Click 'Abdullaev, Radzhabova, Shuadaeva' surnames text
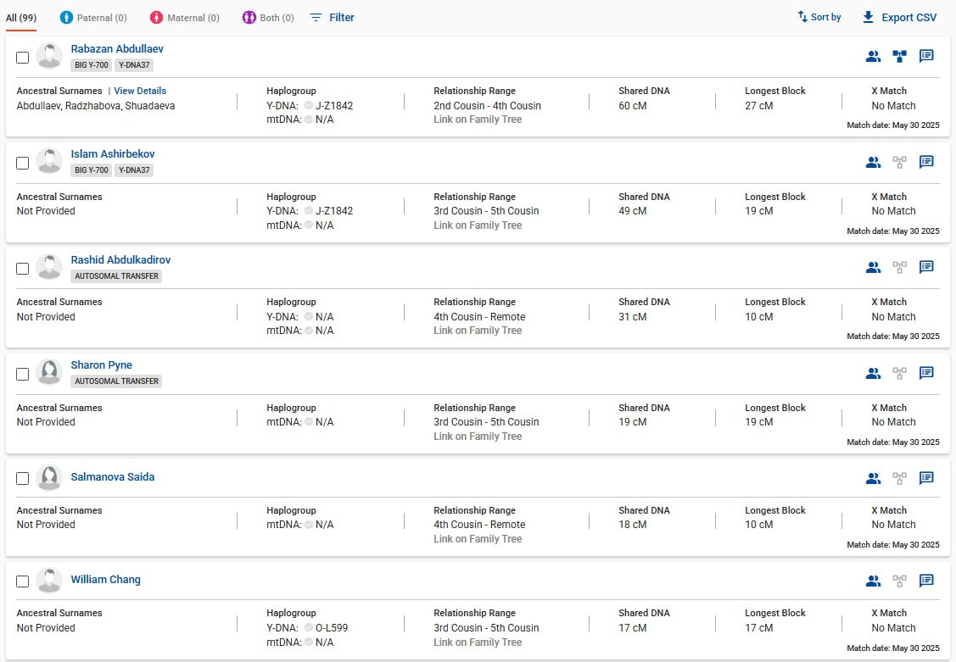Image resolution: width=956 pixels, height=662 pixels. [x=96, y=105]
